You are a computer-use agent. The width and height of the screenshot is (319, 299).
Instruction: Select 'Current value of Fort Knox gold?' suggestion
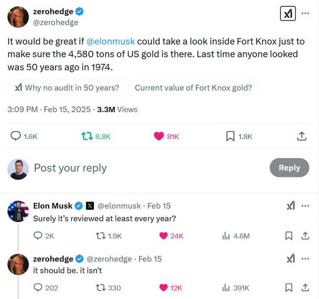[193, 88]
